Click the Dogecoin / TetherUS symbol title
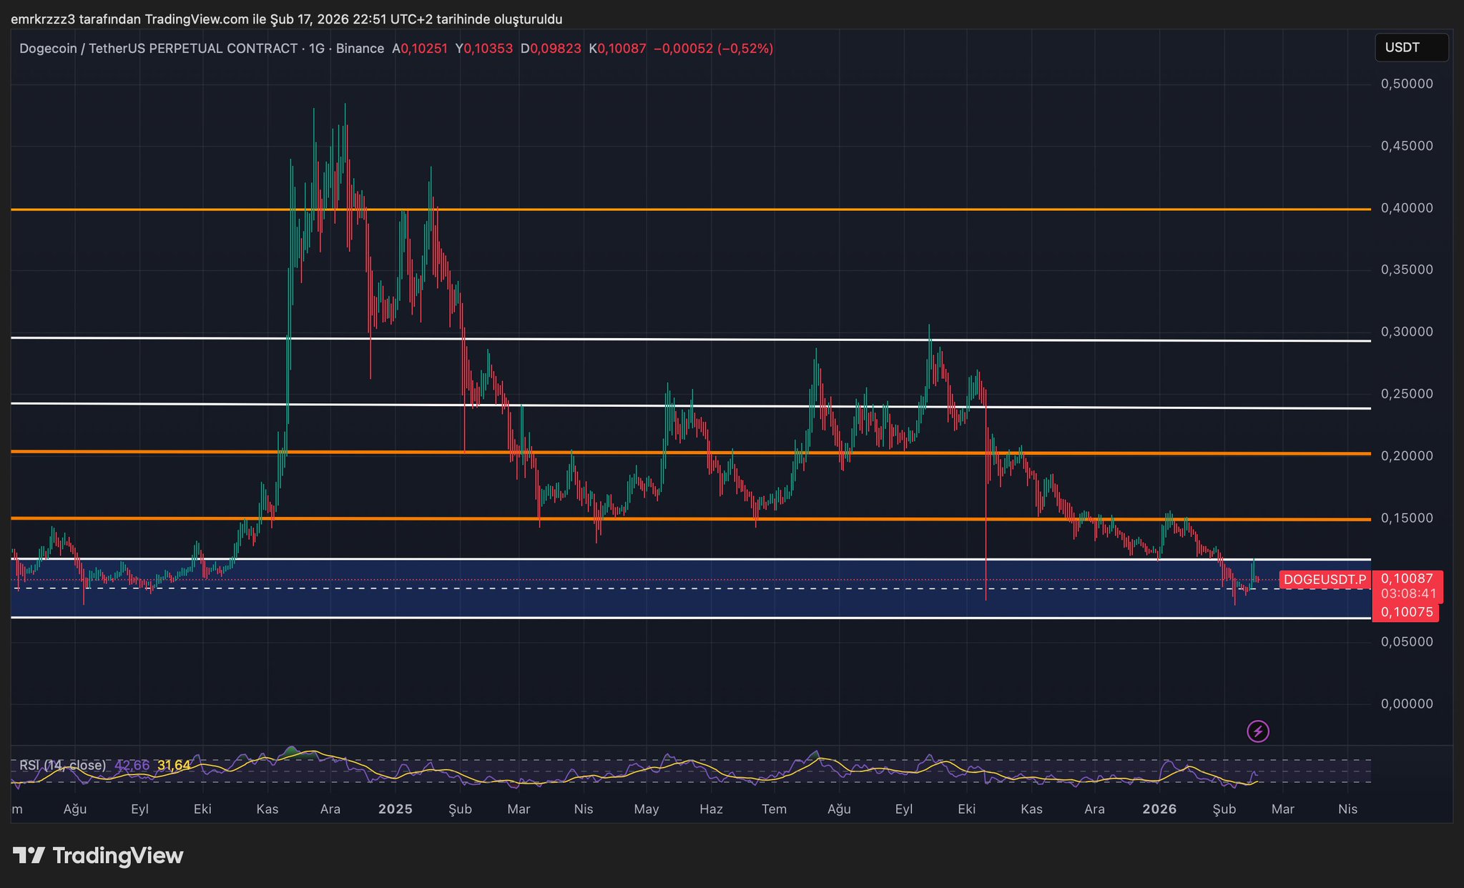Screen dimensions: 1464x888 pos(157,49)
